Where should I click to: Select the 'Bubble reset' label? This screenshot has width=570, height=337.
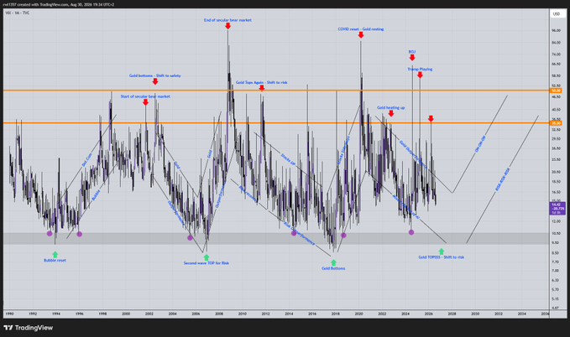pyautogui.click(x=55, y=261)
